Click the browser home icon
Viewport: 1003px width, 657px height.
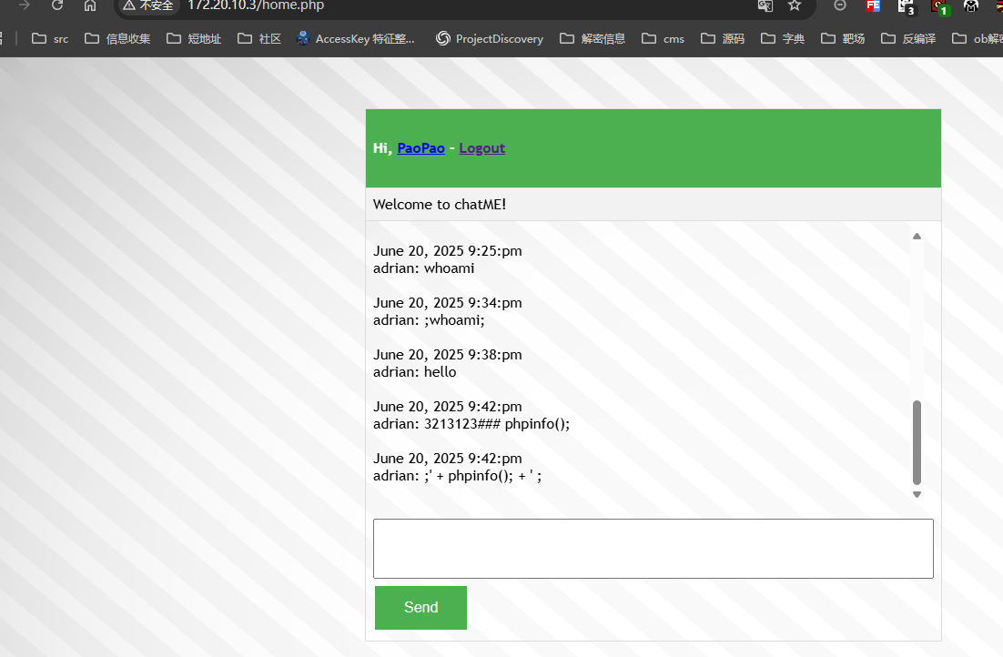click(89, 5)
